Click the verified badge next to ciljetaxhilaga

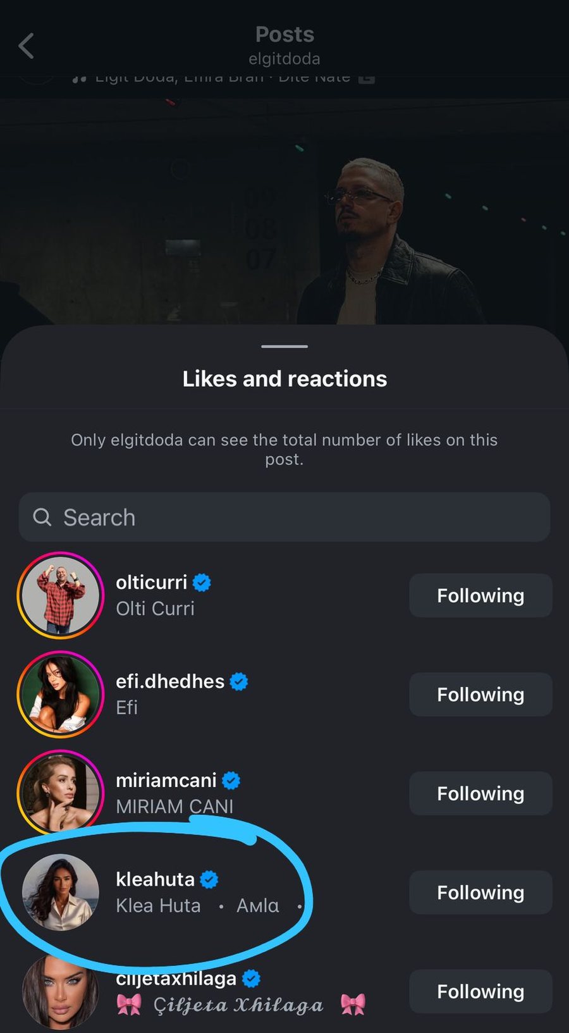[x=252, y=978]
